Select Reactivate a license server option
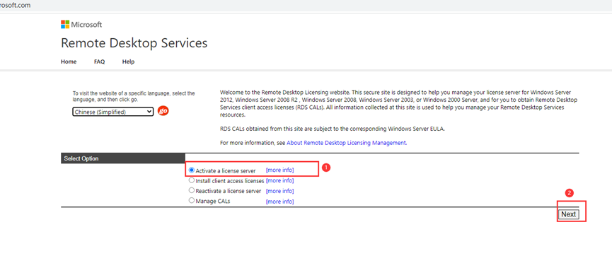This screenshot has height=268, width=612. tap(191, 191)
